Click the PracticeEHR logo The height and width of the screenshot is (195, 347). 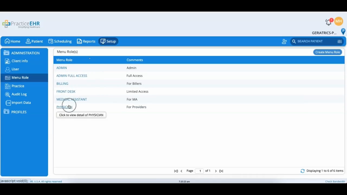[21, 24]
